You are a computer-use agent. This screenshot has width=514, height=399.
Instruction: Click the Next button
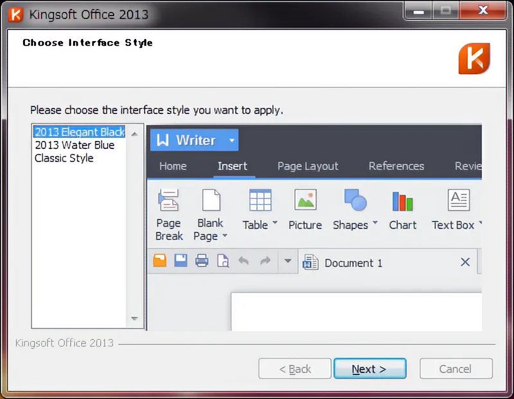[370, 369]
